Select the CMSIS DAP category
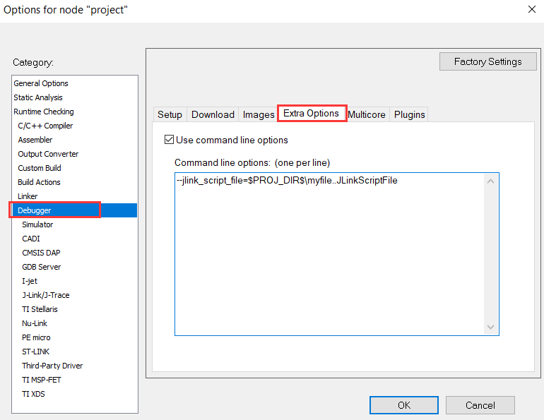This screenshot has width=544, height=420. tap(41, 253)
